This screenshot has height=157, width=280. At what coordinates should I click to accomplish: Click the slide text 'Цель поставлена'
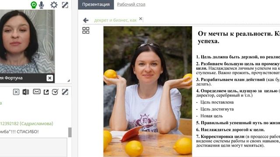(217, 102)
